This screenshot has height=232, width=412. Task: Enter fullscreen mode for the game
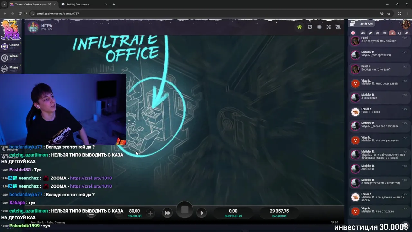coord(328,27)
